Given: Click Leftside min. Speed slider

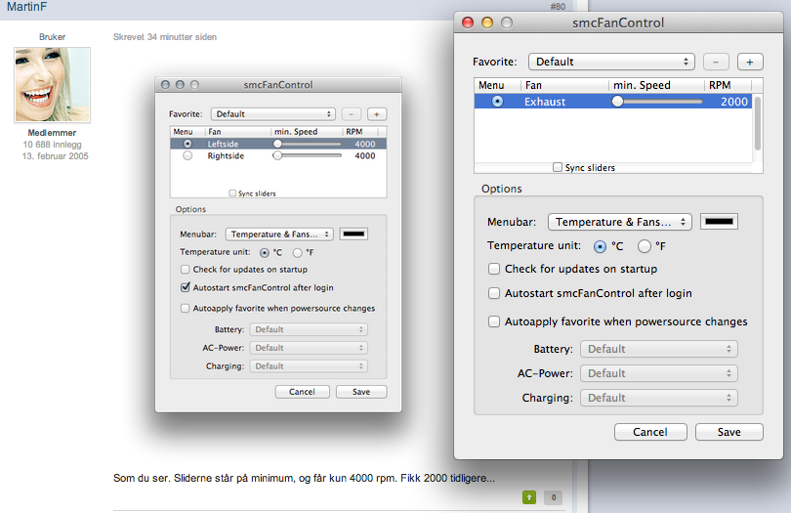Looking at the screenshot, I should (308, 144).
